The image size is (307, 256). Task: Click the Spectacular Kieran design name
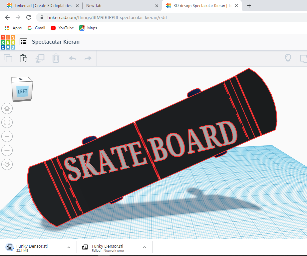(56, 42)
